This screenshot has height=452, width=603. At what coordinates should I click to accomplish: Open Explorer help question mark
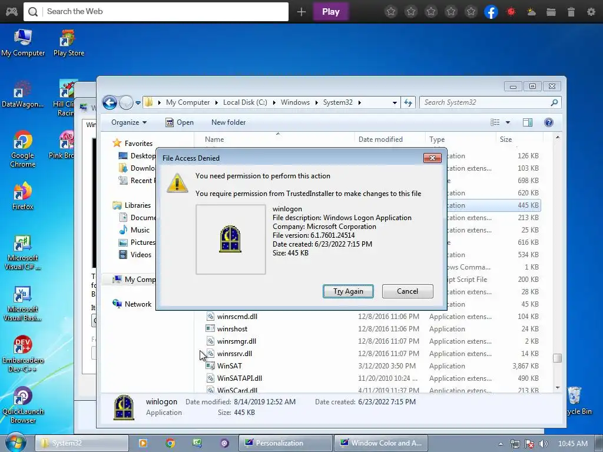point(549,122)
